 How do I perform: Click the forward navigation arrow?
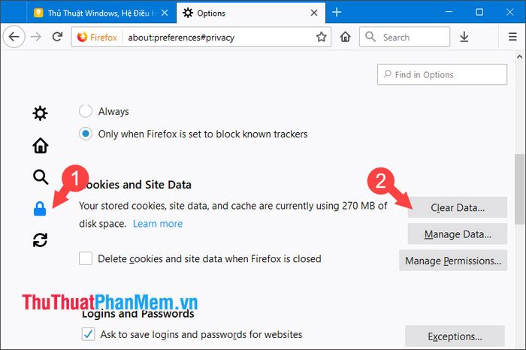pos(36,37)
